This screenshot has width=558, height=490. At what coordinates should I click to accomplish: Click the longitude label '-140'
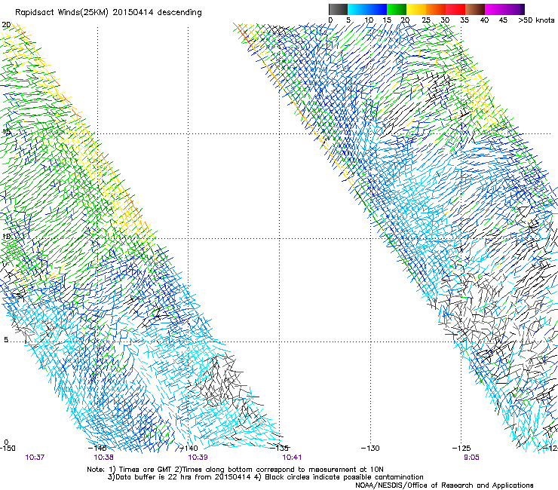pyautogui.click(x=189, y=448)
